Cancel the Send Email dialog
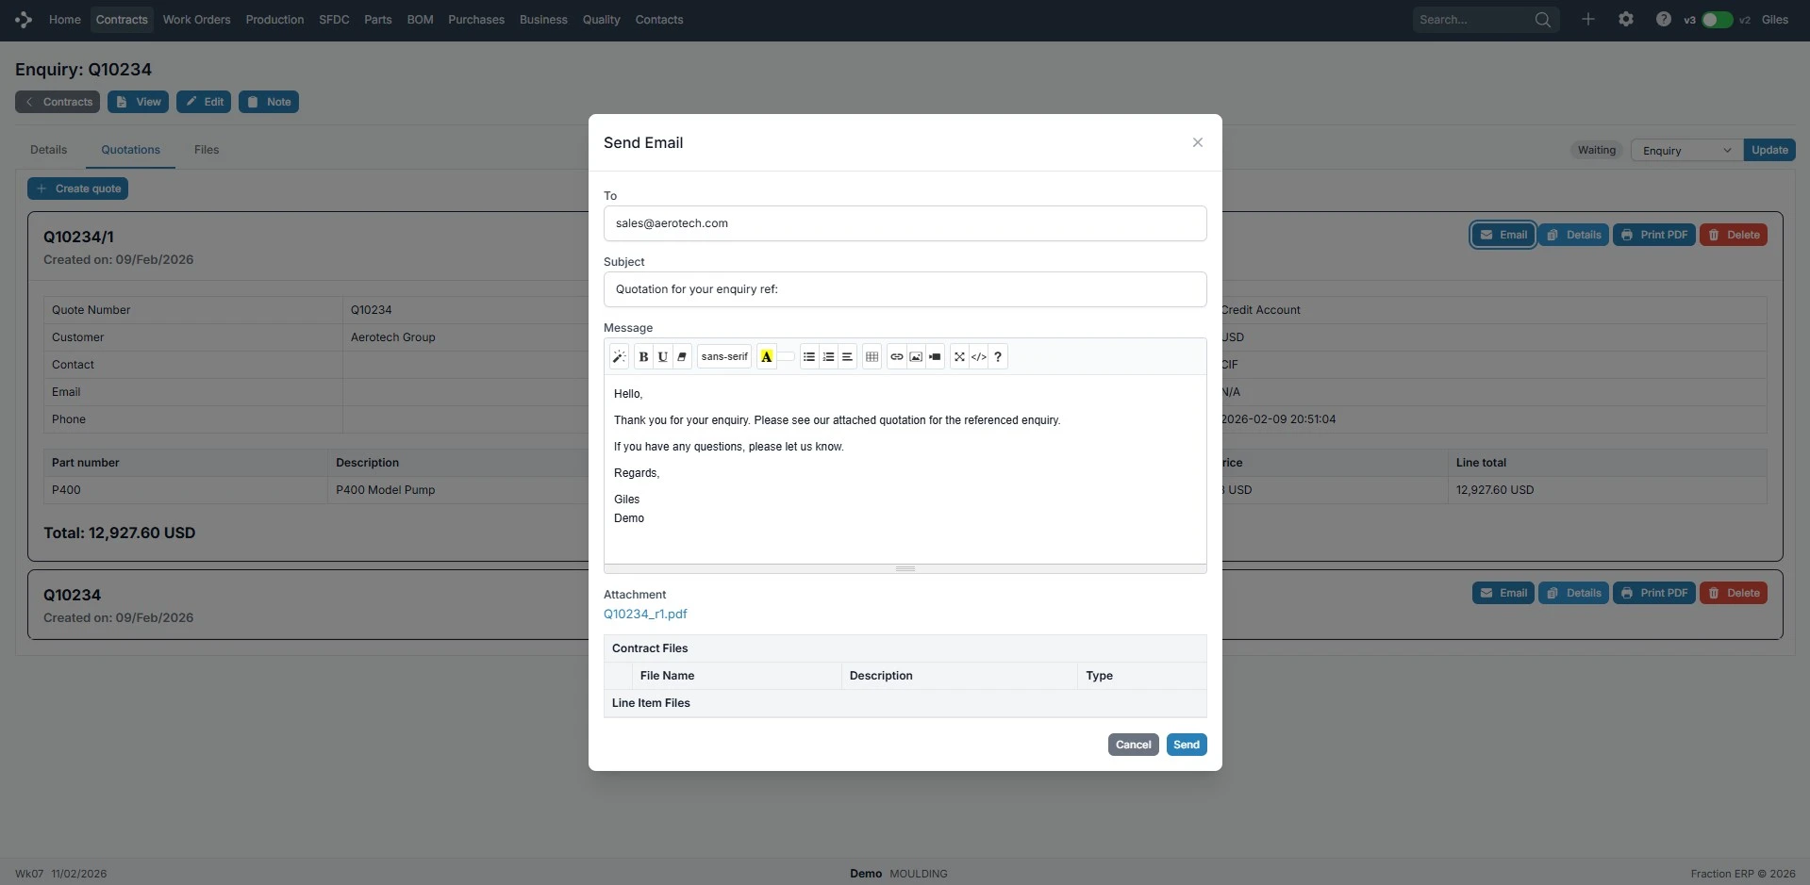1810x885 pixels. (1133, 745)
